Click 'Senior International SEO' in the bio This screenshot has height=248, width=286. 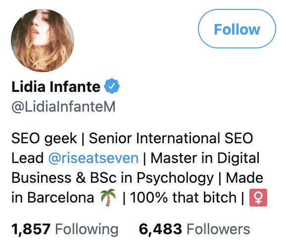[x=171, y=138]
